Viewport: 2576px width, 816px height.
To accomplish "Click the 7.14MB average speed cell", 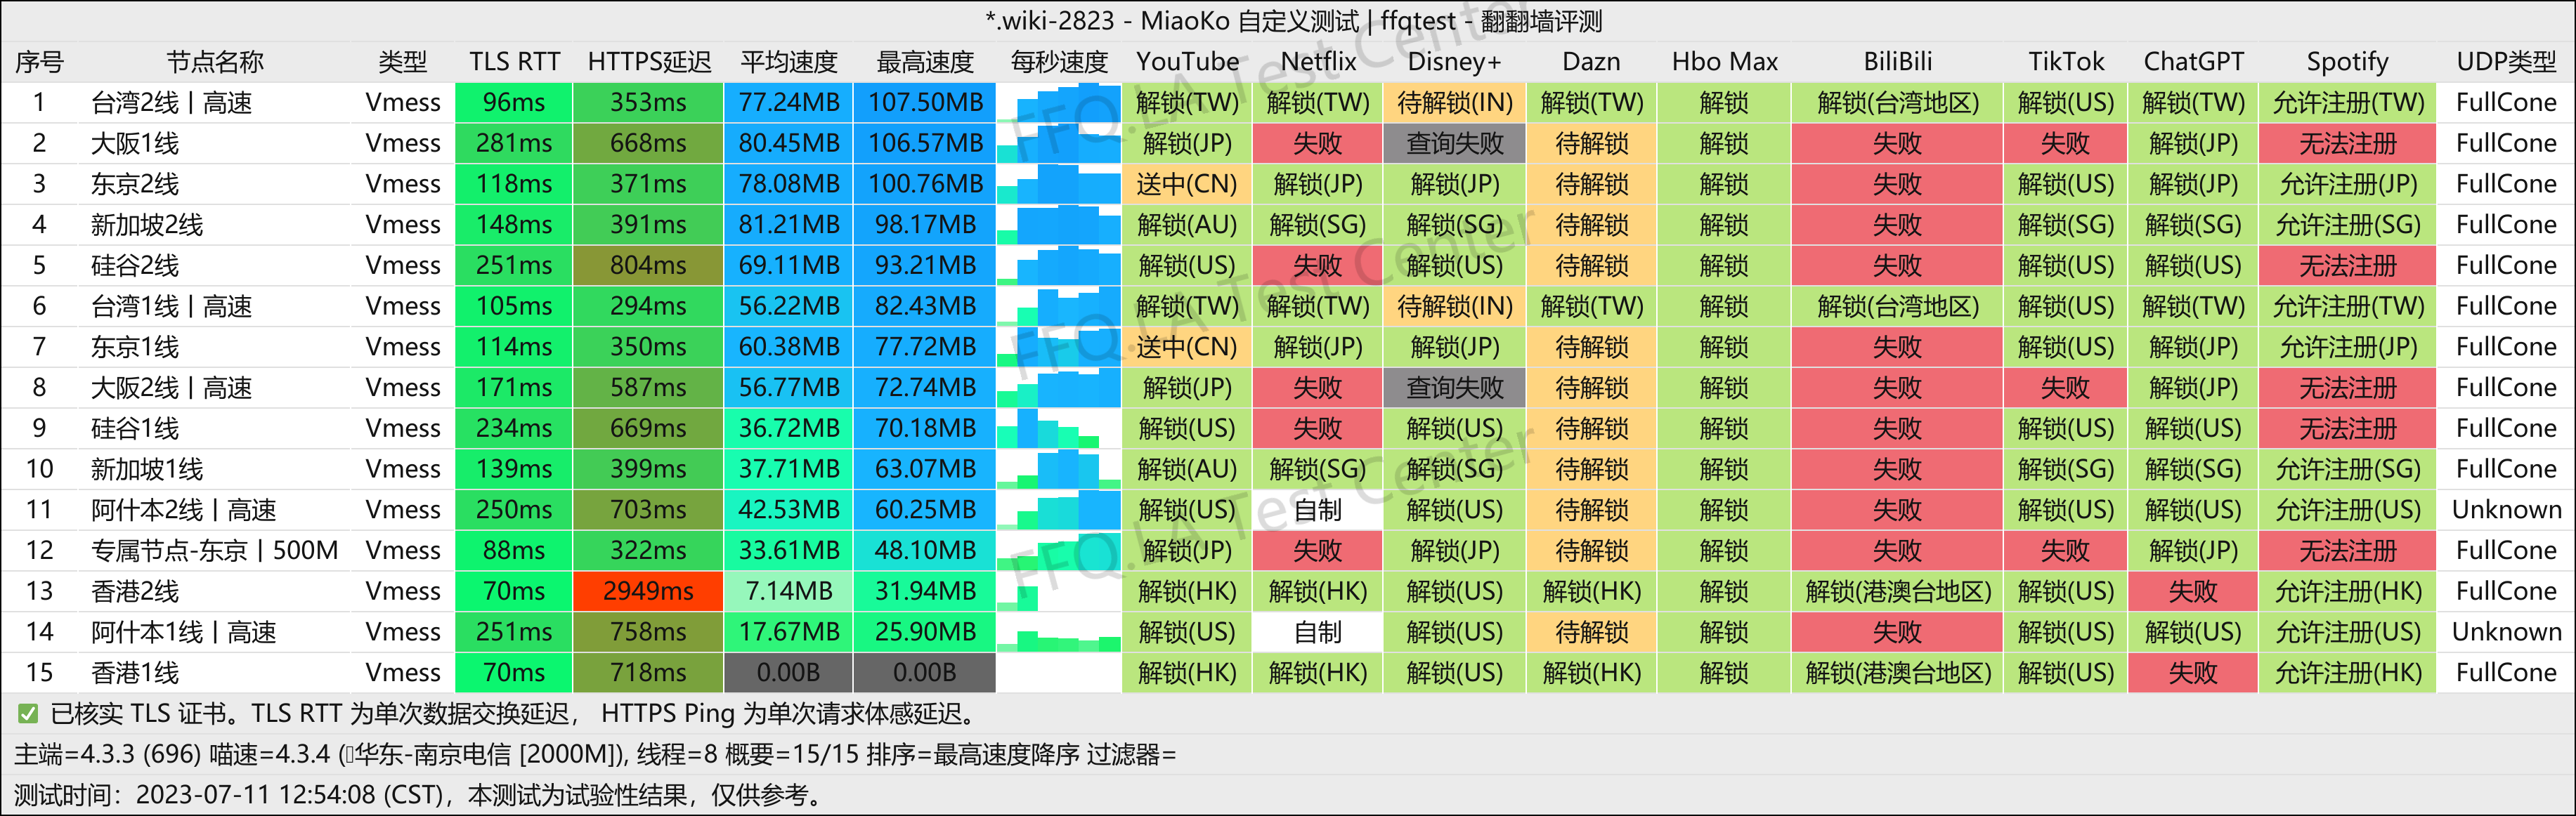I will coord(789,591).
